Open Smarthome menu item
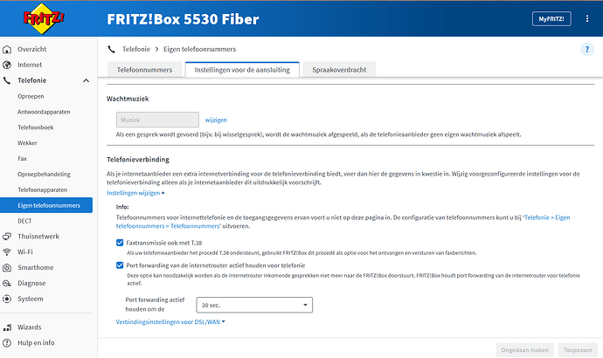Image resolution: width=603 pixels, height=358 pixels. pos(35,268)
